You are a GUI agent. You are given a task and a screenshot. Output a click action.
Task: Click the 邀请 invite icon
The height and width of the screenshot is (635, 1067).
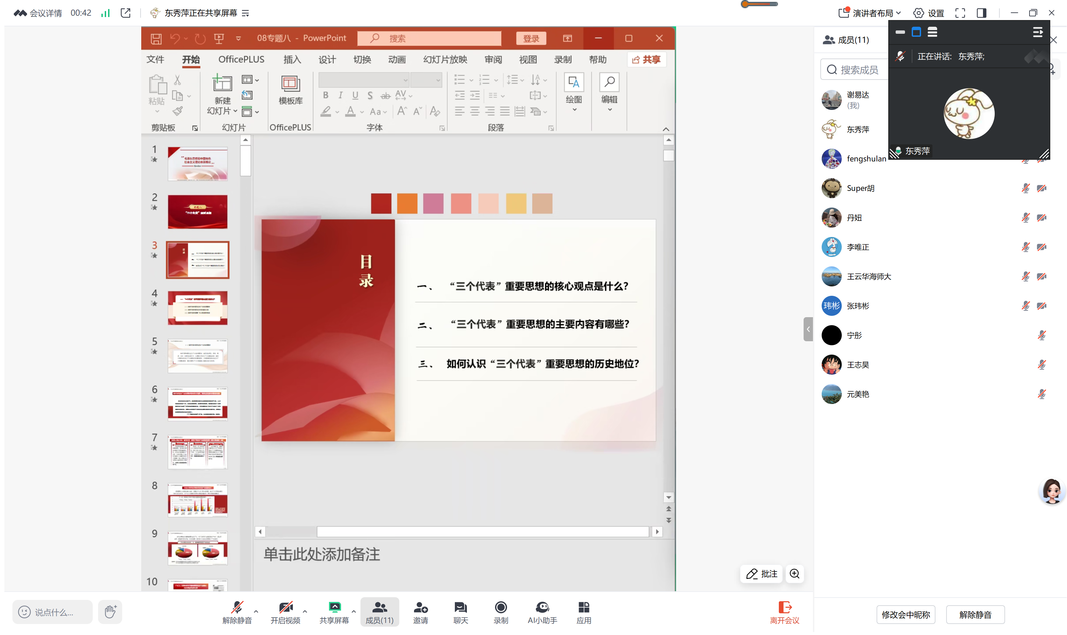pos(420,612)
